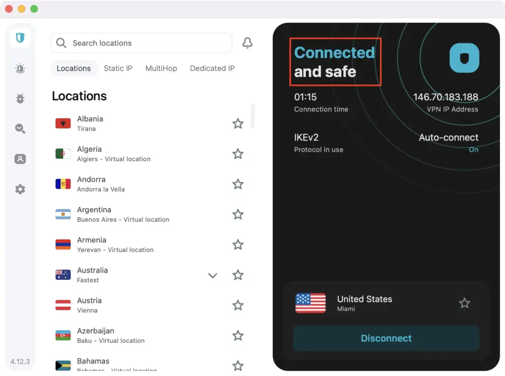This screenshot has height=376, width=505.
Task: Toggle Auto-connect On setting
Action: [473, 150]
